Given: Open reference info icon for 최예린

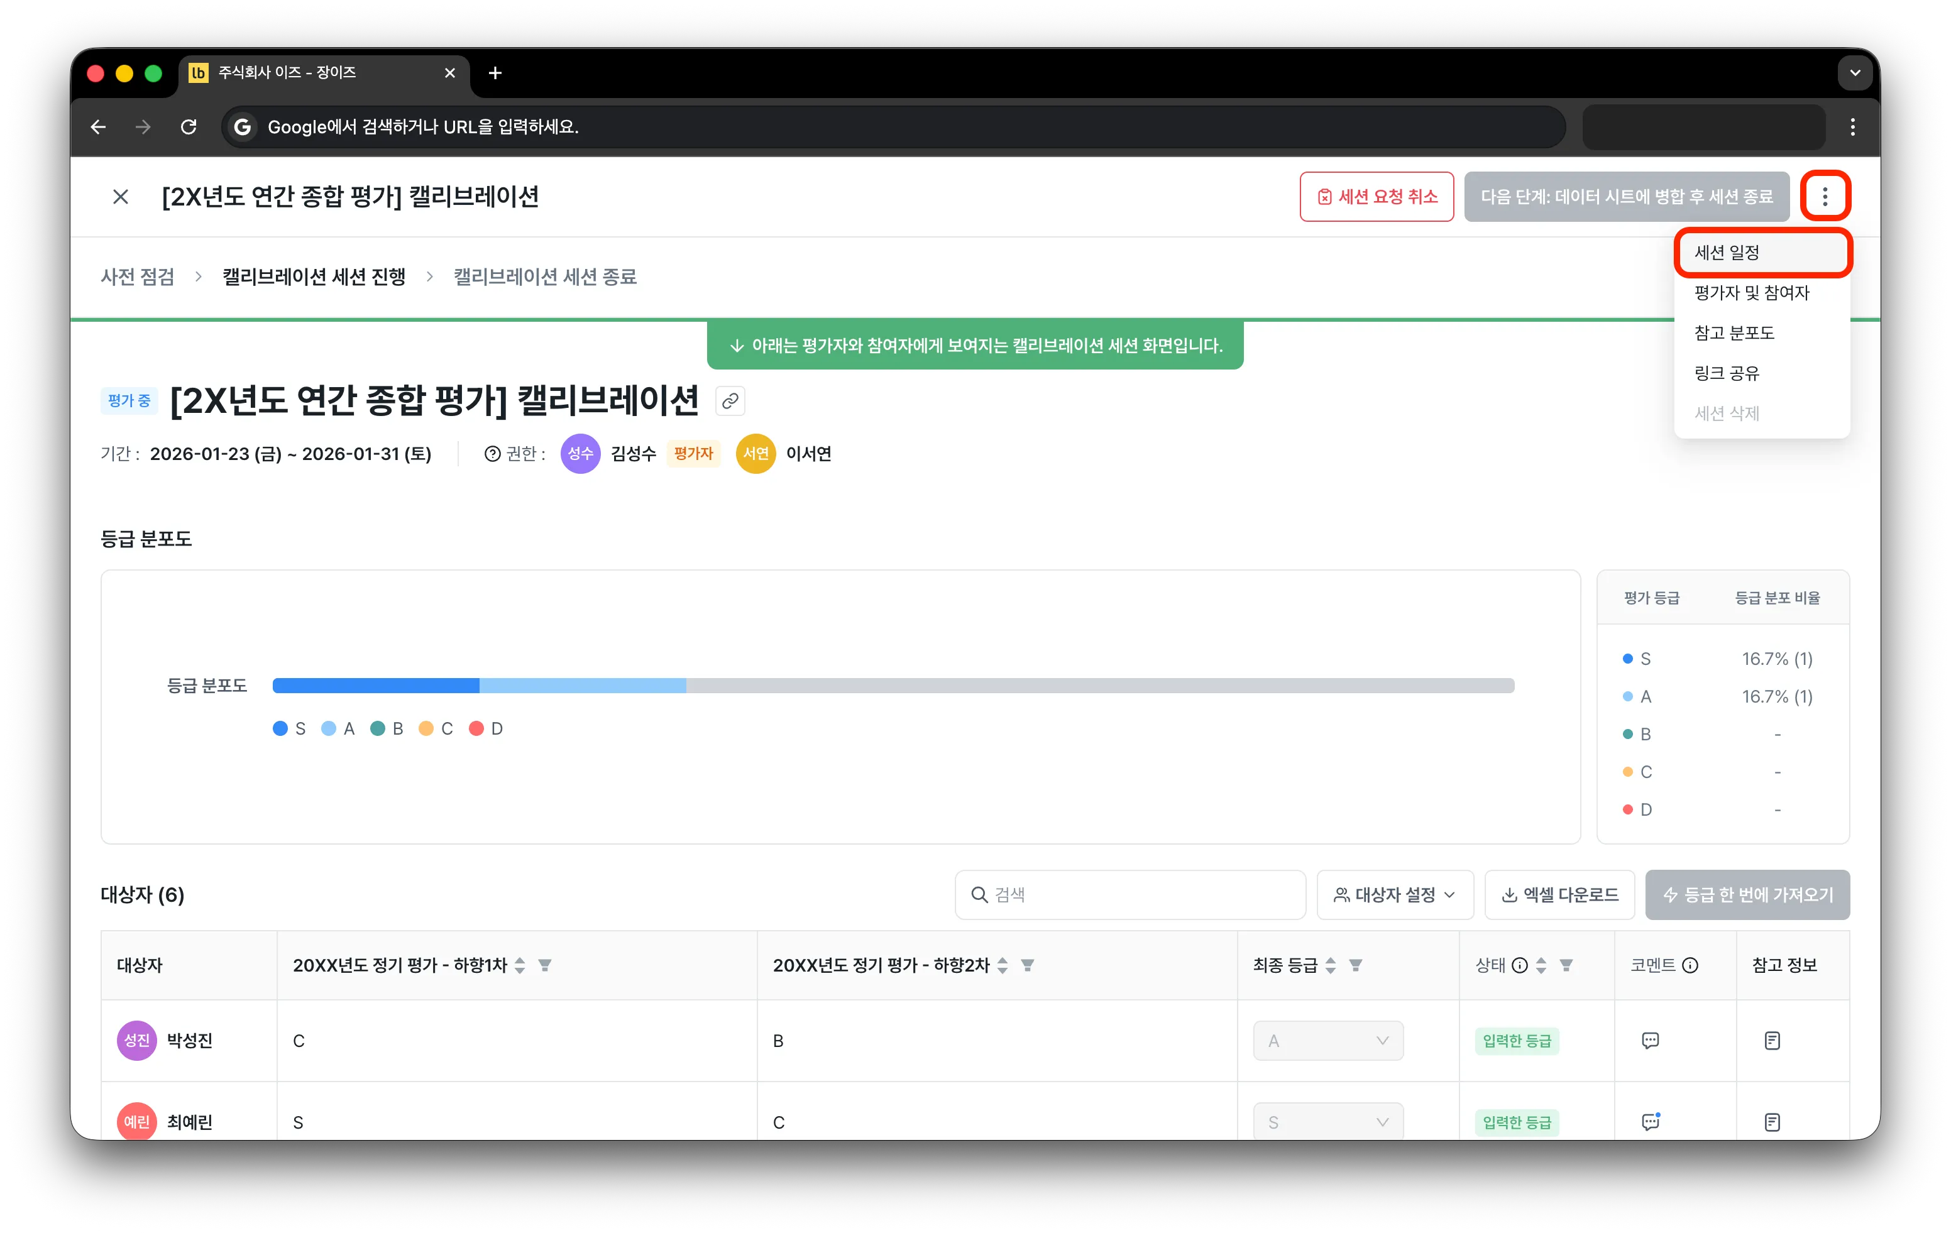Looking at the screenshot, I should click(x=1772, y=1122).
